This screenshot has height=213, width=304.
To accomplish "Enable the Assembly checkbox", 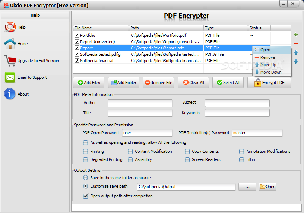I will (130, 159).
